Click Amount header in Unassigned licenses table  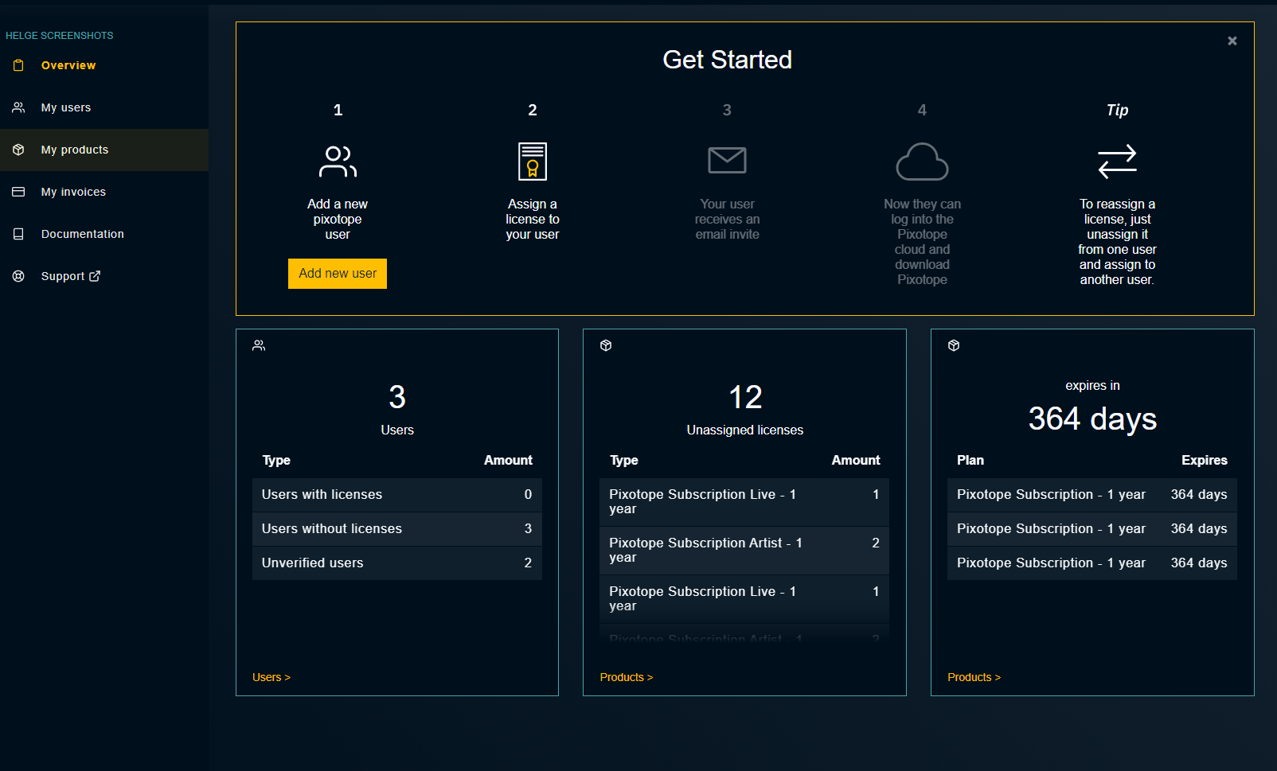click(x=856, y=461)
